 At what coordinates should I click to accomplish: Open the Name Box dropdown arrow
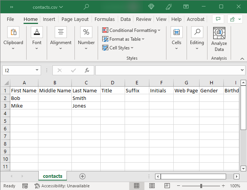[x=37, y=70]
